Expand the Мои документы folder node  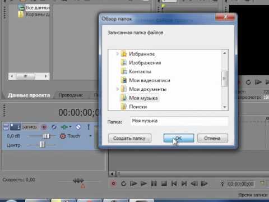(118, 89)
